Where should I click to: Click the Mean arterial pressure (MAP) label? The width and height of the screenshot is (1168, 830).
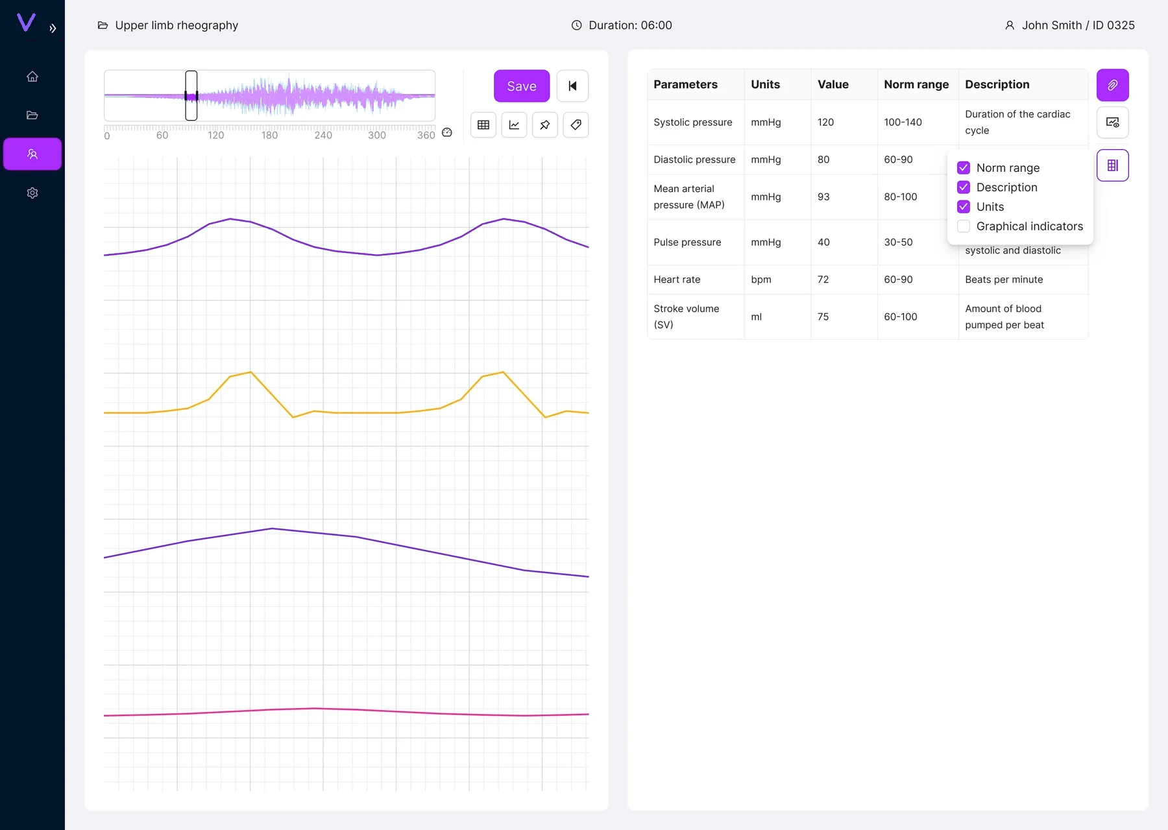[x=689, y=197]
